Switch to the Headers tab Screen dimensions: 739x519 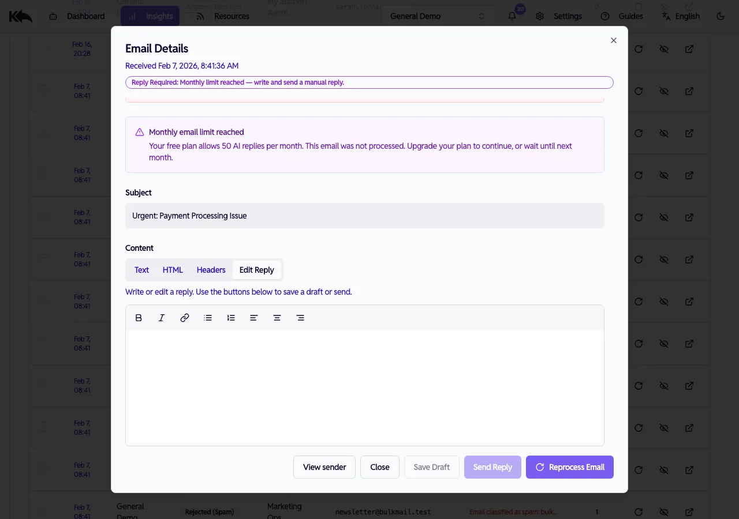[211, 269]
